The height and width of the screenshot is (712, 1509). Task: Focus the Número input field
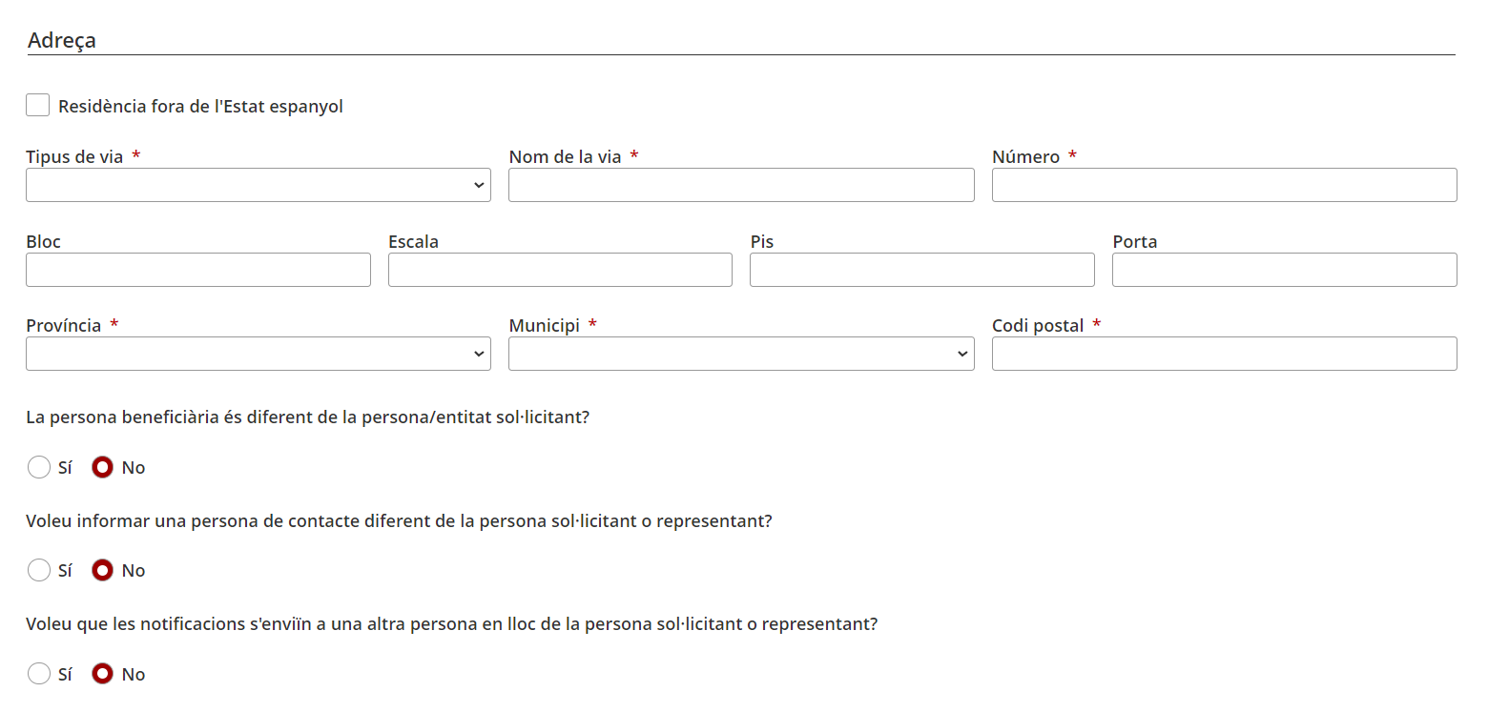(x=1225, y=185)
